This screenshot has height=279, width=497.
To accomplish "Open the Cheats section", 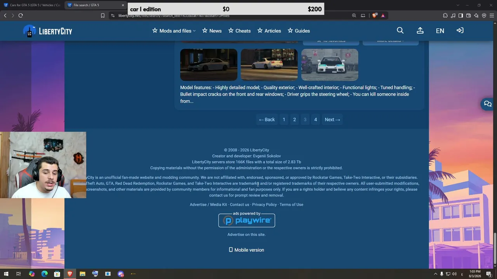I will click(x=239, y=31).
